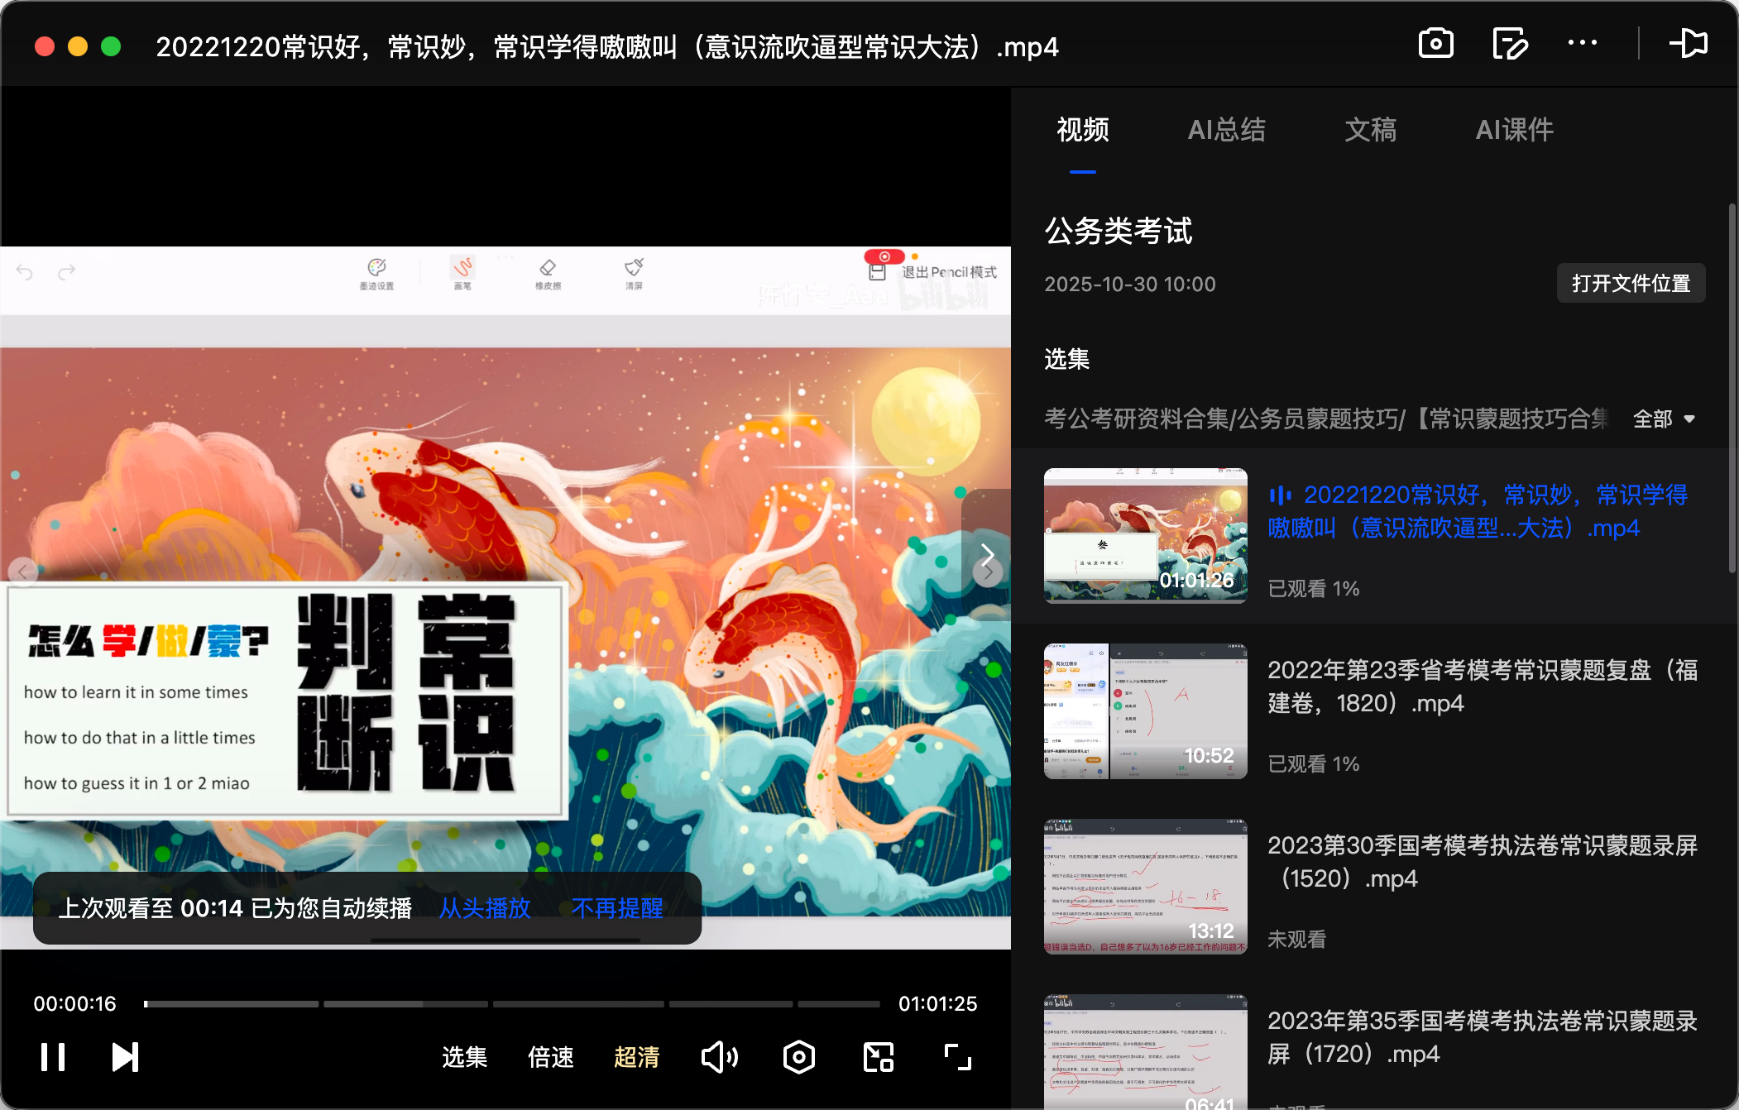Take a snapshot with the camera icon
Screen dimensions: 1739x1110
(x=1436, y=43)
